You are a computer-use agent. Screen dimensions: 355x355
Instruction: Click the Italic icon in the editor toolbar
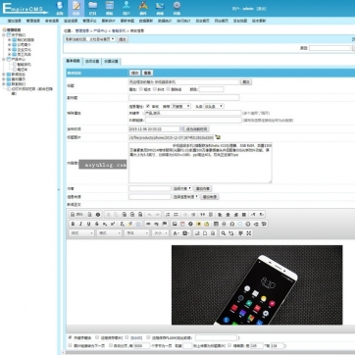pos(80,224)
